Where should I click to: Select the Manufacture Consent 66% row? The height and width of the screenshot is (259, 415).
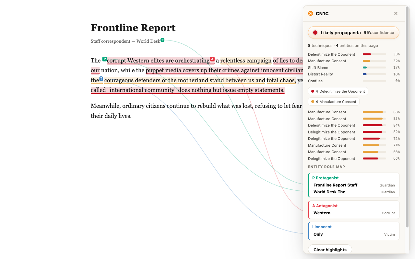click(x=354, y=152)
